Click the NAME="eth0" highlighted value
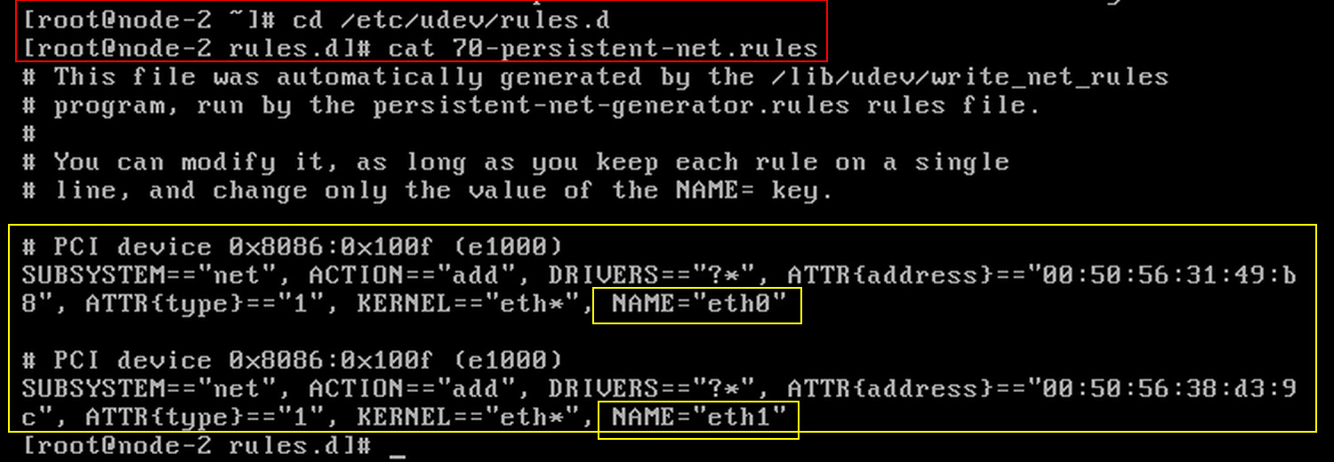 pyautogui.click(x=697, y=305)
